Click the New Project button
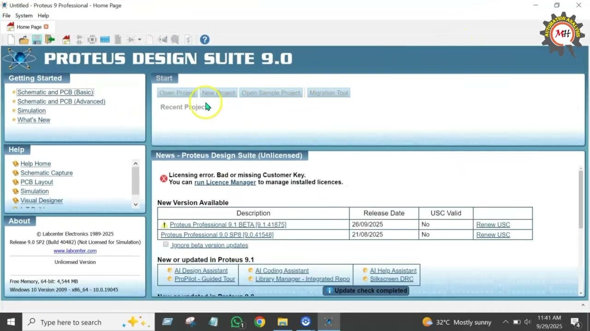 coord(218,93)
